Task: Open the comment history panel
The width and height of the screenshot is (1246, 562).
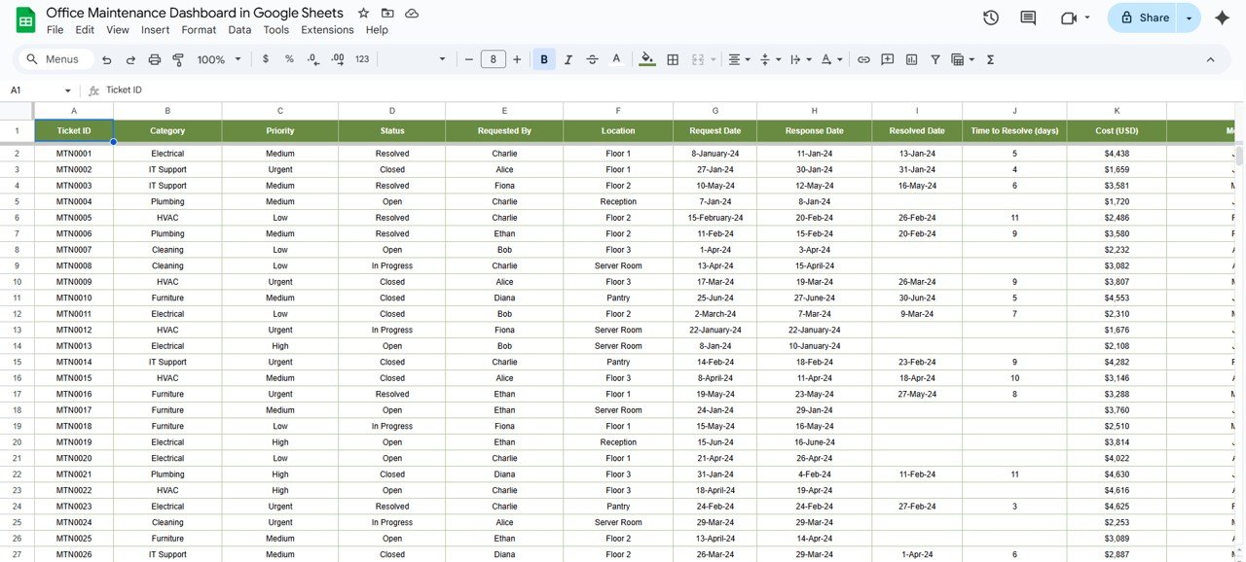Action: click(1027, 17)
